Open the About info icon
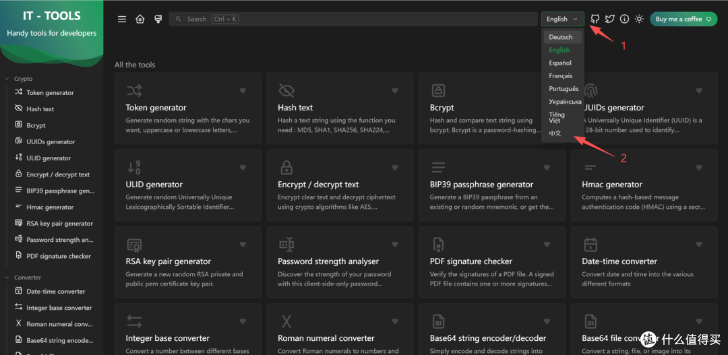Image resolution: width=728 pixels, height=355 pixels. [x=624, y=19]
